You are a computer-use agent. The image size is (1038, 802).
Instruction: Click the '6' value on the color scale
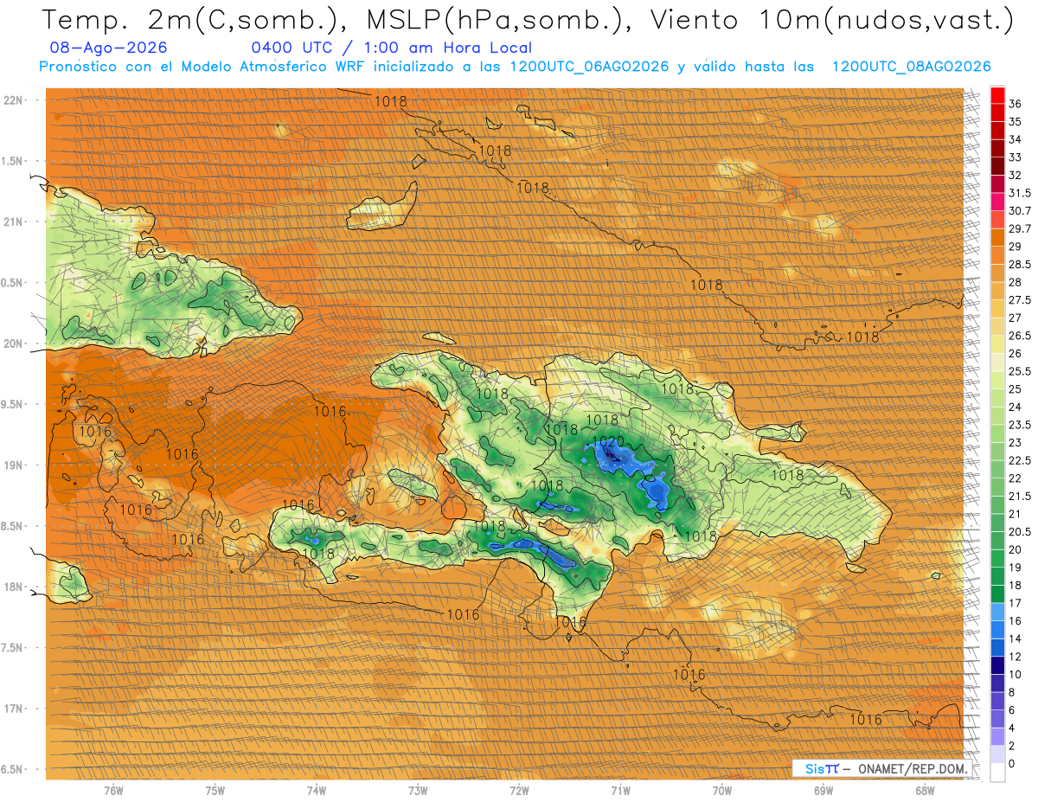[x=1013, y=709]
